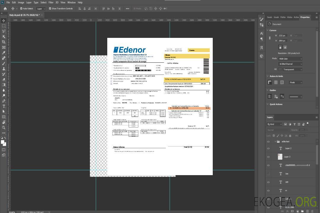Select the Brush tool
This screenshot has height=213, width=320.
[x=4, y=63]
